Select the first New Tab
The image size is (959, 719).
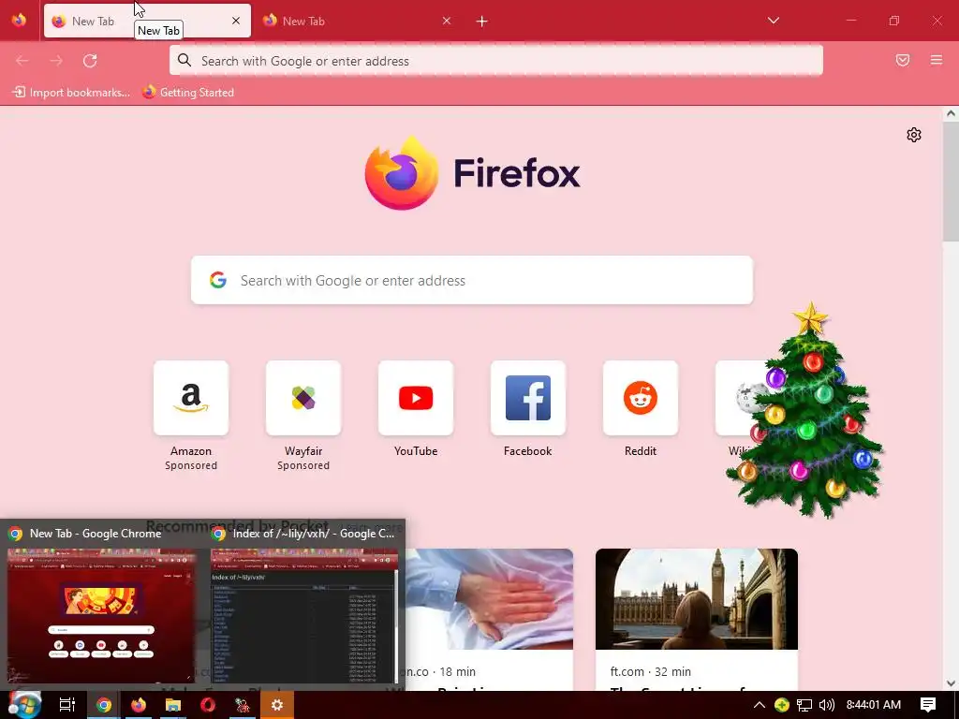147,21
